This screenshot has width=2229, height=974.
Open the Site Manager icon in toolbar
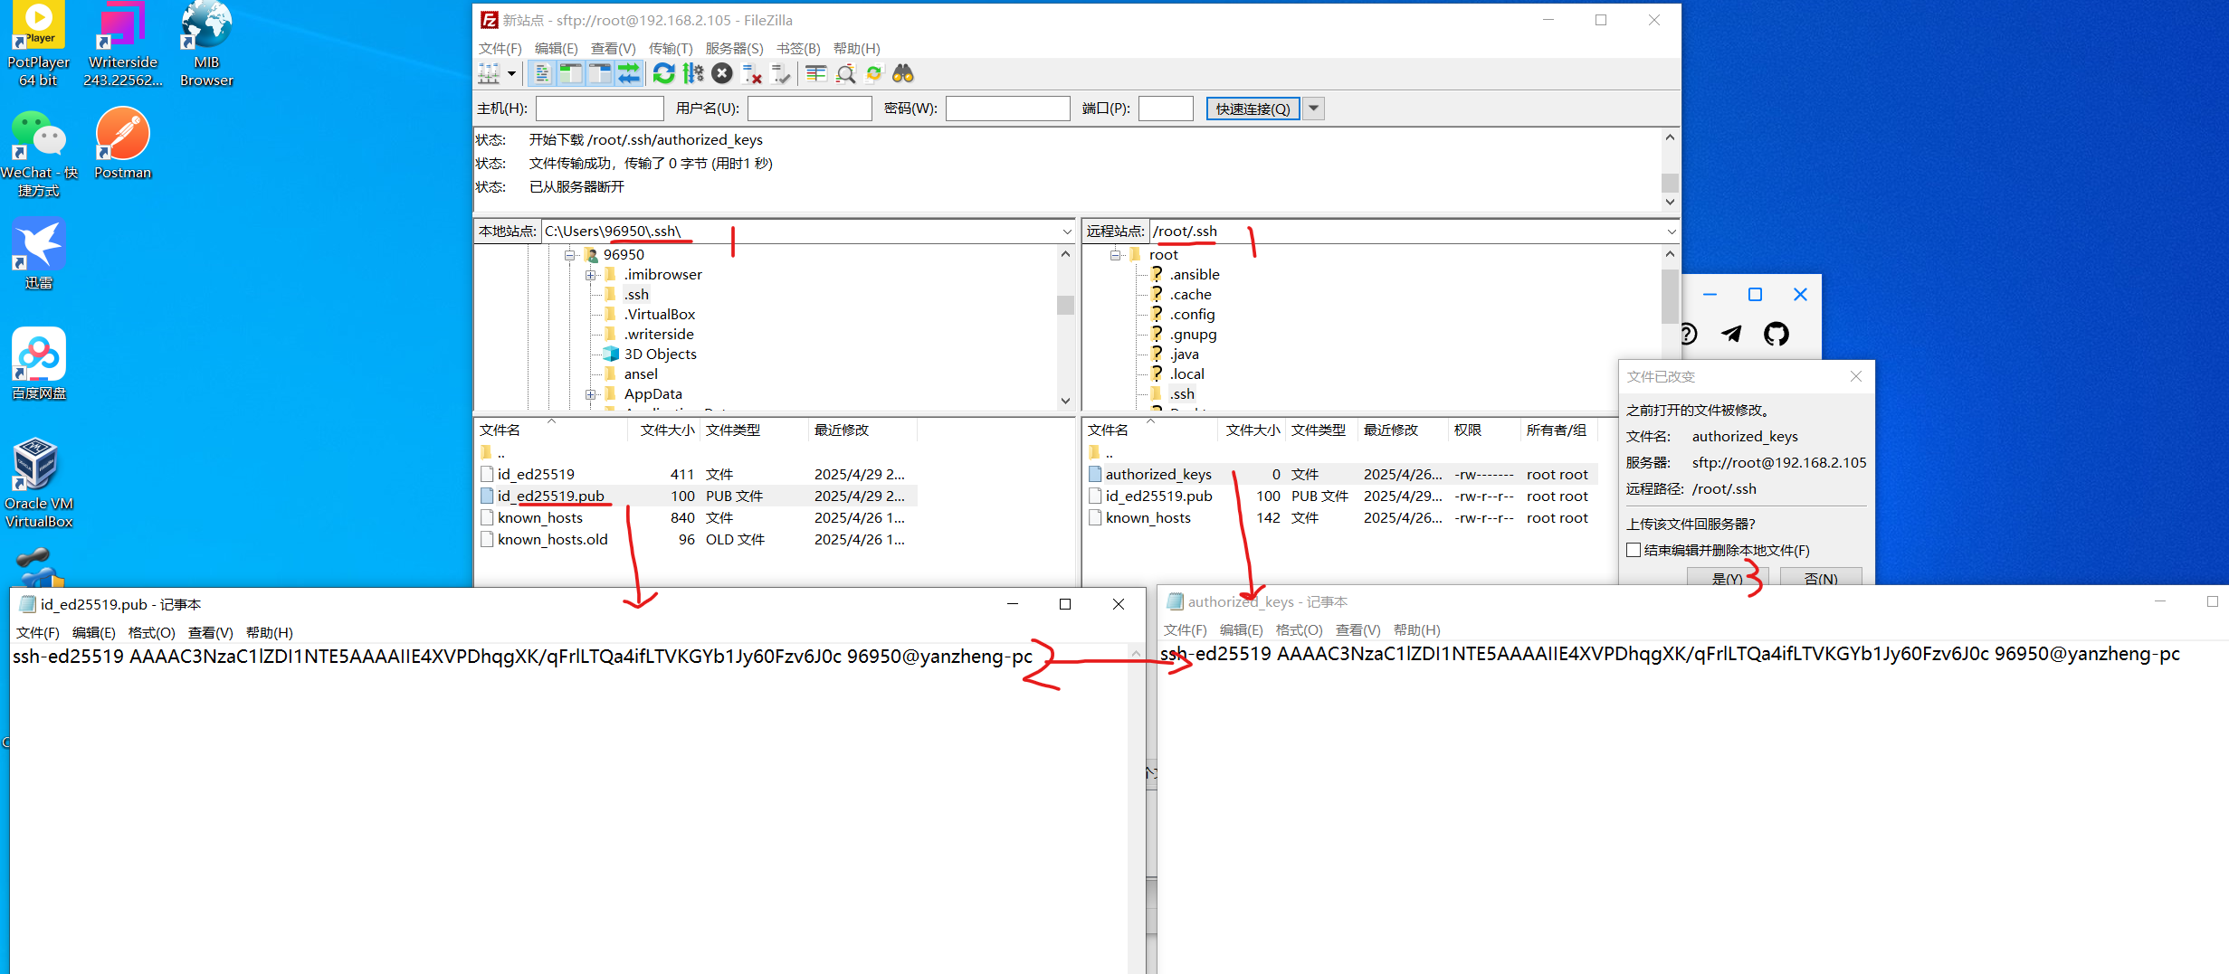(x=489, y=74)
